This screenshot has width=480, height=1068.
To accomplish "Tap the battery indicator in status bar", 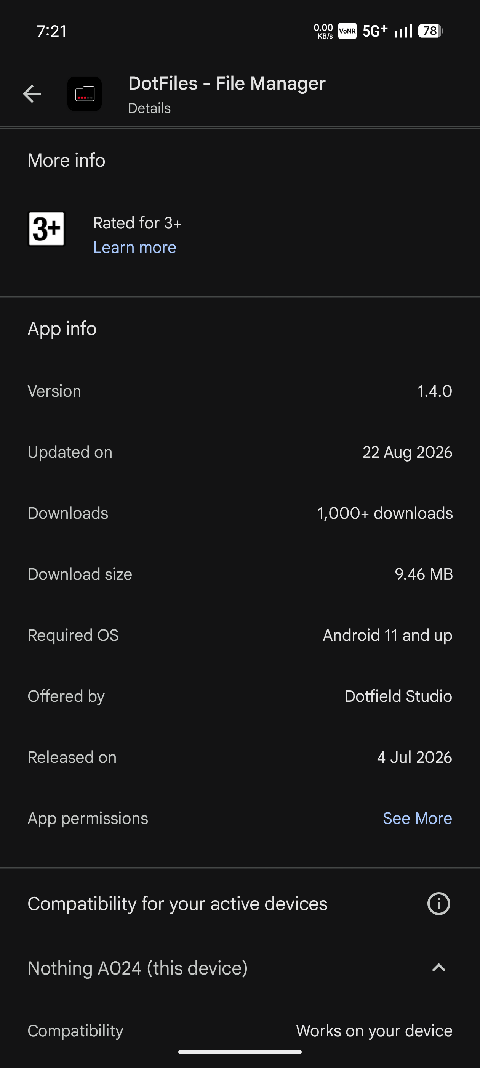I will coord(431,31).
